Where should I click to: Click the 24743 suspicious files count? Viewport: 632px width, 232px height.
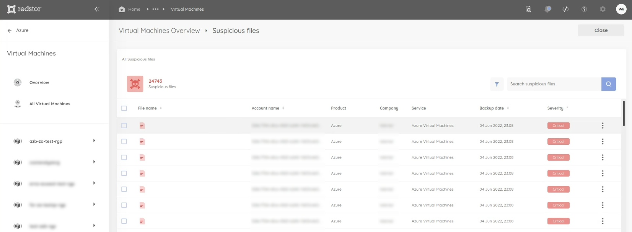tap(155, 81)
